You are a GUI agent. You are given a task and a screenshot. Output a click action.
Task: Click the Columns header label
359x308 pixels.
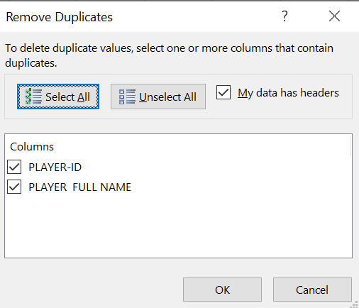32,147
